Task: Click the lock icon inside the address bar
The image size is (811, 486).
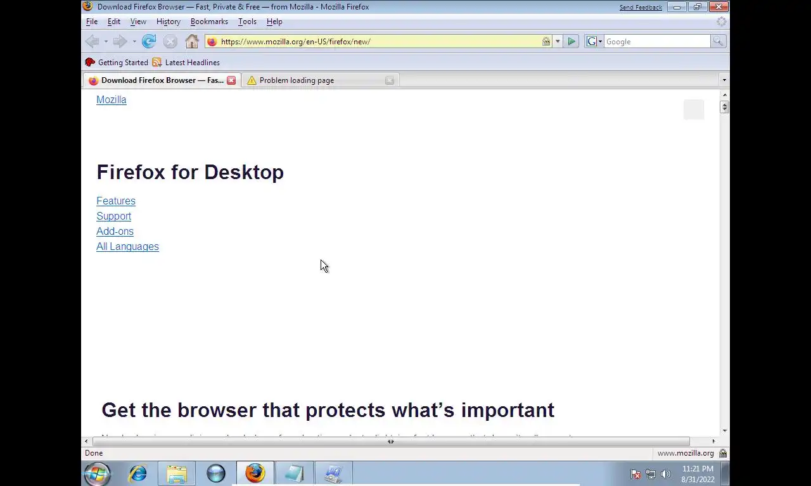Action: tap(546, 42)
